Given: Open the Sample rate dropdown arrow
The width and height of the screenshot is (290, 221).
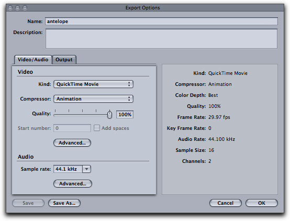Looking at the screenshot, I should tap(86, 169).
